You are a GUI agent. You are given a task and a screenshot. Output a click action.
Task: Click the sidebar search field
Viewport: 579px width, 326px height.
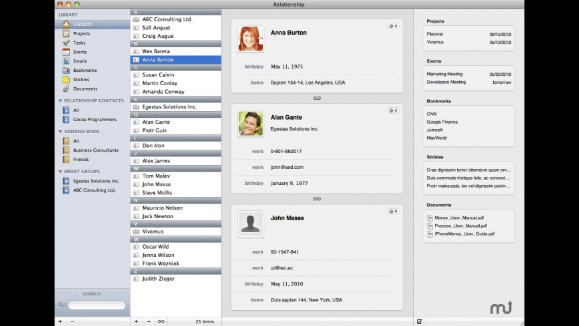(x=96, y=305)
